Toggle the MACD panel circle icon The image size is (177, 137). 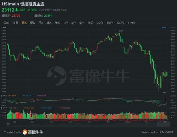pos(1,96)
